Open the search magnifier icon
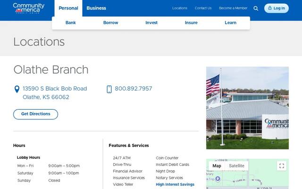Viewport: 302px width, 189px height. pyautogui.click(x=256, y=9)
